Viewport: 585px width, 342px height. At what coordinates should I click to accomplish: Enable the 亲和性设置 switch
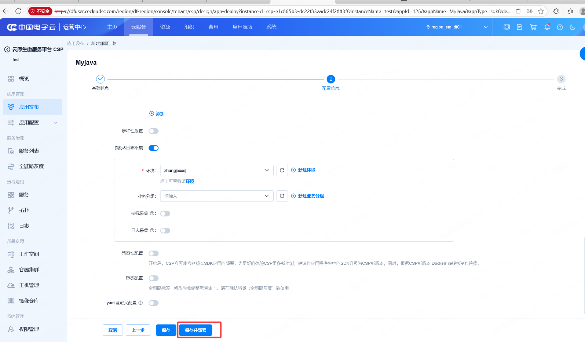[154, 131]
